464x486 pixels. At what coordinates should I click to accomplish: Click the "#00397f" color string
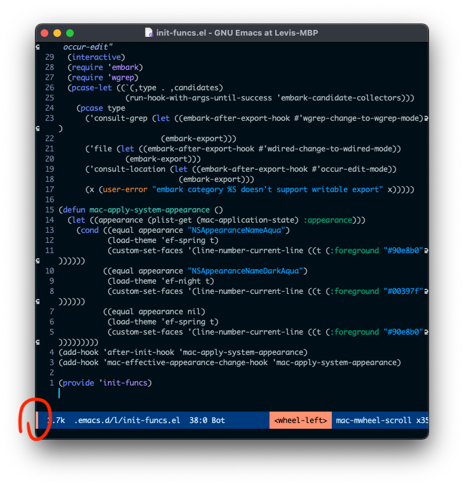pos(403,291)
